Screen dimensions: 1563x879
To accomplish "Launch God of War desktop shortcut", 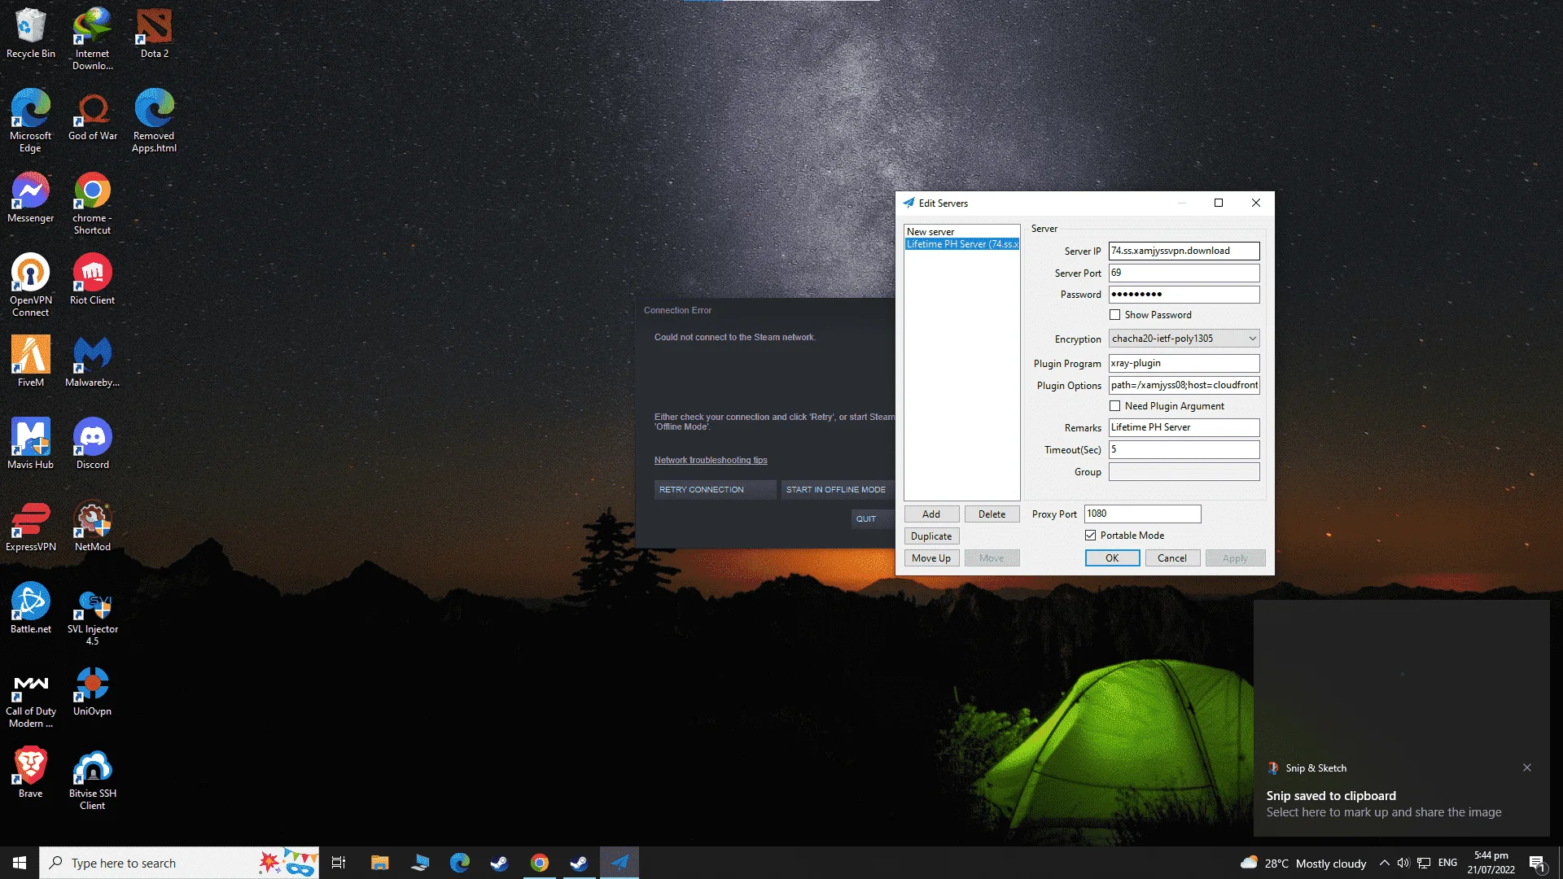I will click(x=92, y=115).
